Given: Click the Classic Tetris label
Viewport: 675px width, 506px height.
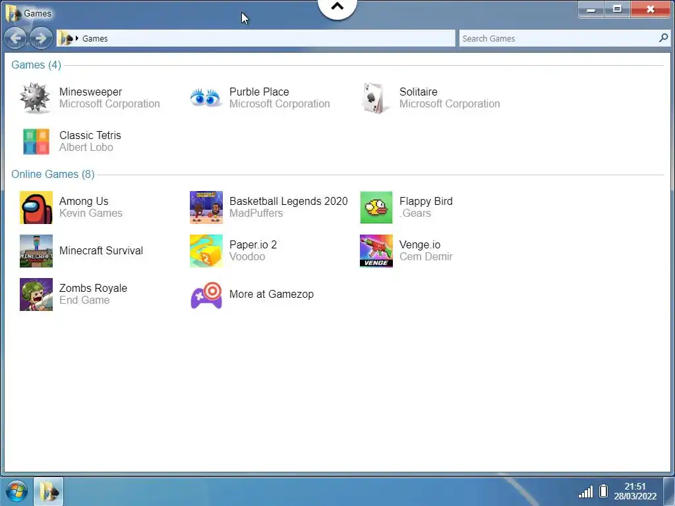Looking at the screenshot, I should pos(90,136).
